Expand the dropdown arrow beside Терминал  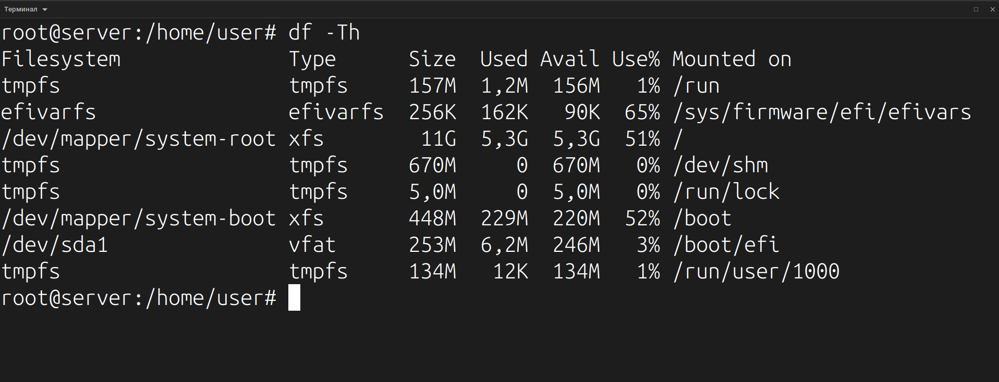45,9
